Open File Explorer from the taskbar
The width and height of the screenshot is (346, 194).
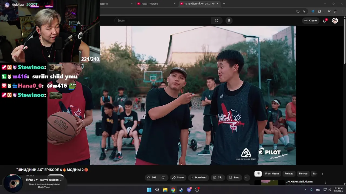(x=165, y=190)
